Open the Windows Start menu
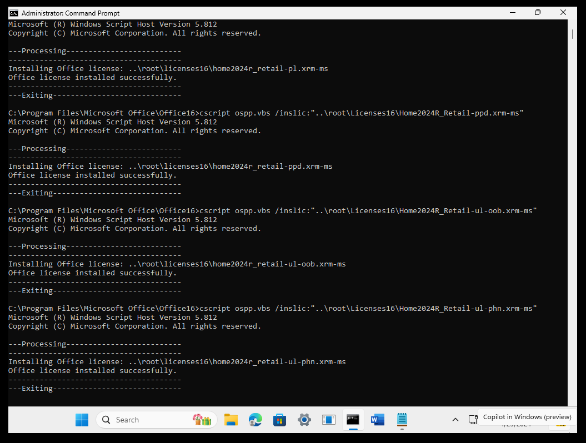This screenshot has width=586, height=443. 82,420
